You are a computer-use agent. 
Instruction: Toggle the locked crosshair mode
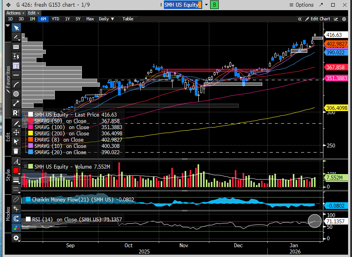click(16, 209)
